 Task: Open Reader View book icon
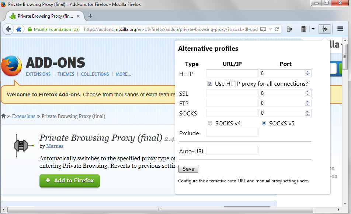[x=263, y=29]
